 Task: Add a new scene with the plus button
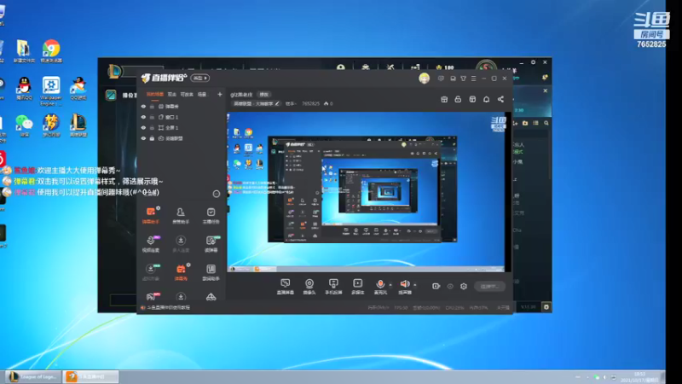(220, 95)
